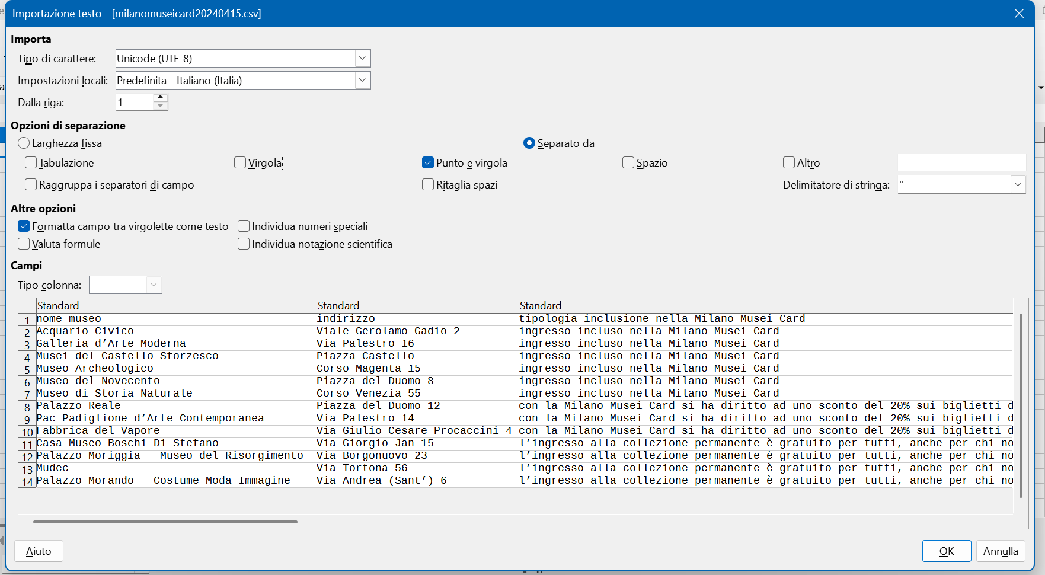Expand the Impostazioni locali dropdown
1045x575 pixels.
point(362,80)
